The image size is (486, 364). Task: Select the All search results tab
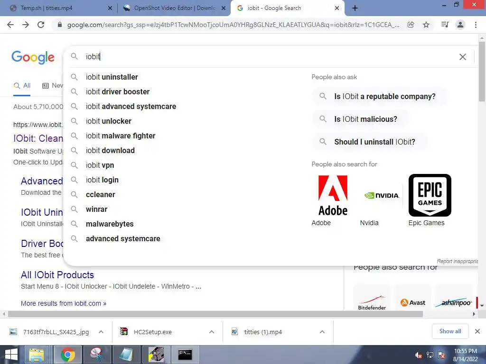coord(22,86)
